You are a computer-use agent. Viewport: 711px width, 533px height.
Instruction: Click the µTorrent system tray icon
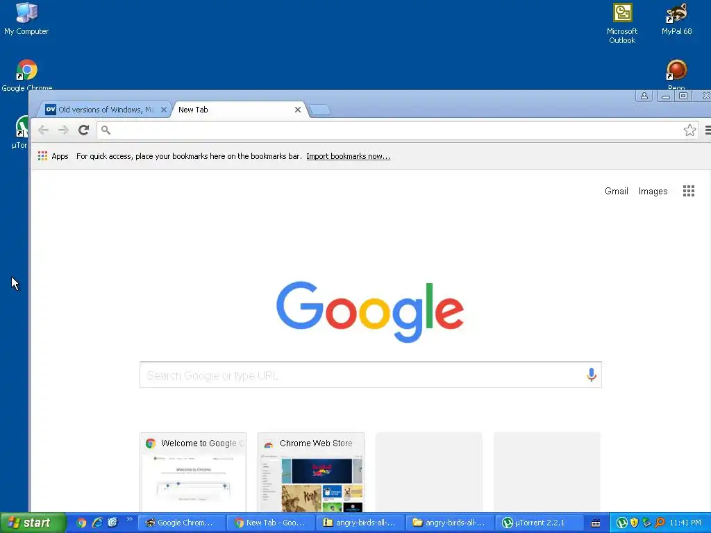621,523
